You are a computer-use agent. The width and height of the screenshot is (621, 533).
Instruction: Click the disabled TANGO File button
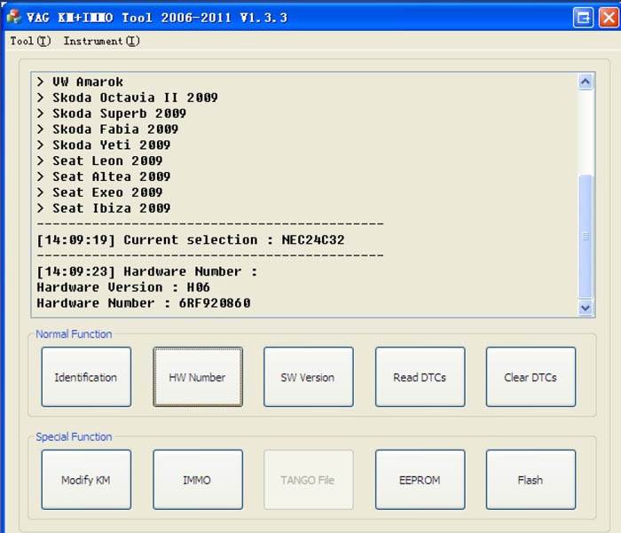point(309,480)
